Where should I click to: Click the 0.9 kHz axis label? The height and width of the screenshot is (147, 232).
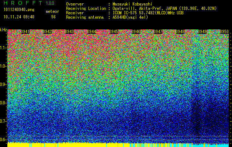coord(3,85)
